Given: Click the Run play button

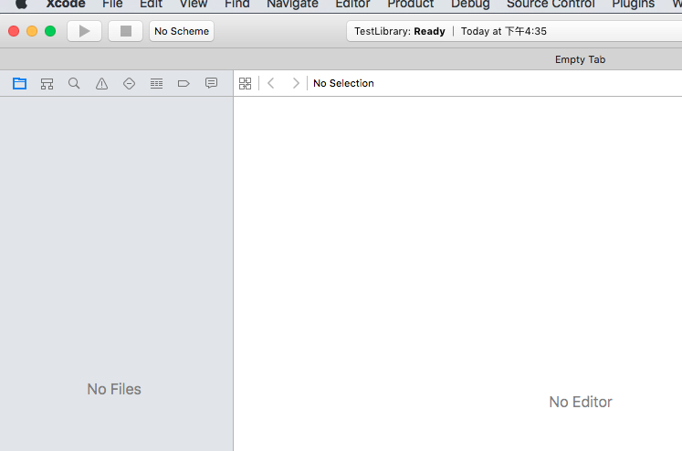Looking at the screenshot, I should (x=84, y=31).
